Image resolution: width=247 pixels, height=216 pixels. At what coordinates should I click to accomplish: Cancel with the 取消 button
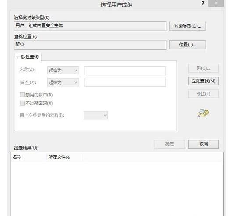[x=204, y=144]
